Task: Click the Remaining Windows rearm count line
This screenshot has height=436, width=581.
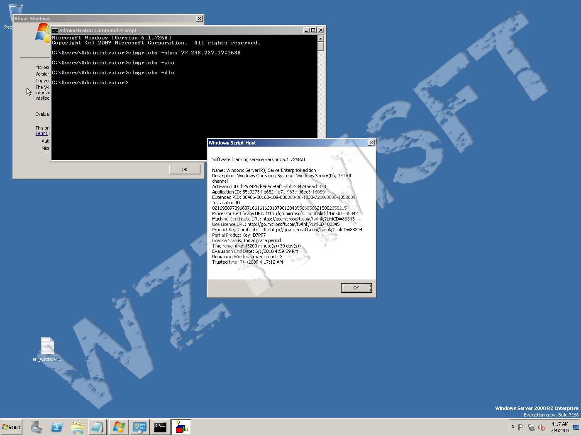Action: pos(247,257)
